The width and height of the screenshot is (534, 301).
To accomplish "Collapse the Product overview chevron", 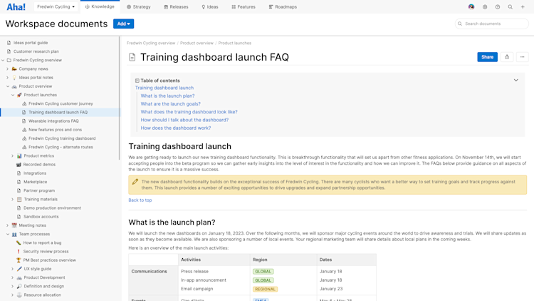I will [x=8, y=86].
